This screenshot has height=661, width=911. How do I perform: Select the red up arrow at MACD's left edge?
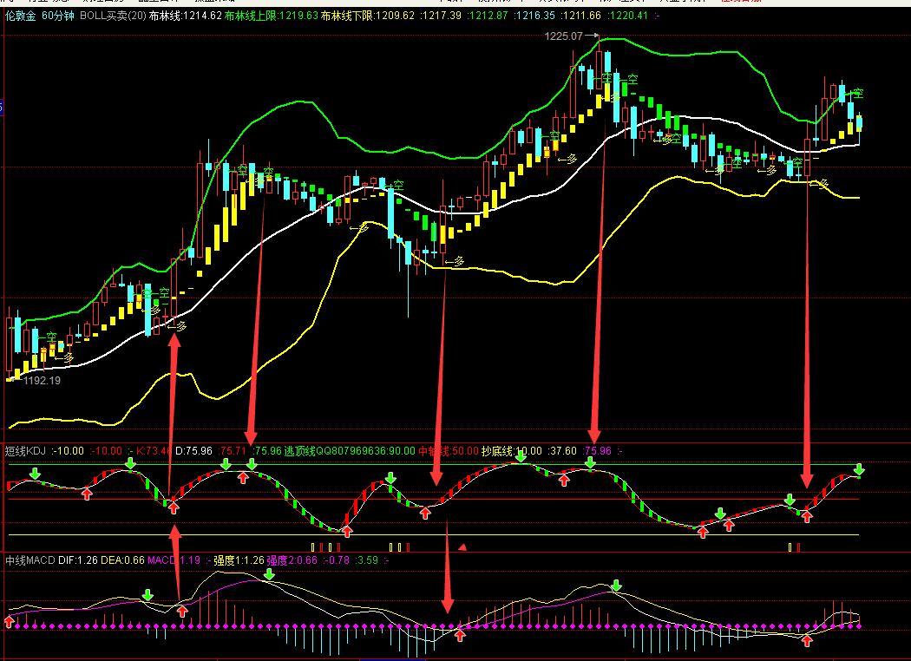click(9, 621)
